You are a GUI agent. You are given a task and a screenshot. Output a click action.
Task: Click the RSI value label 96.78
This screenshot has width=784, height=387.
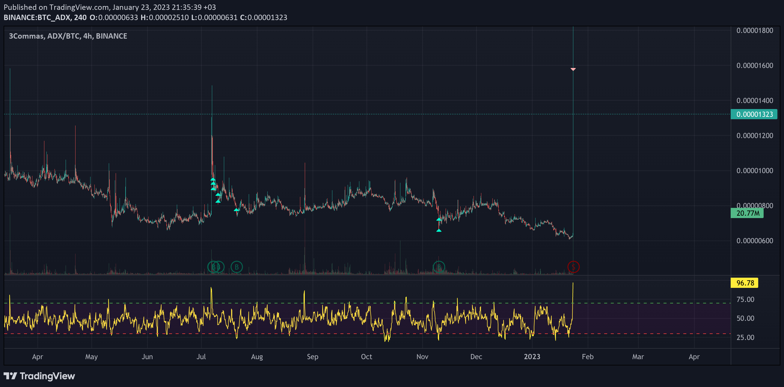click(744, 283)
